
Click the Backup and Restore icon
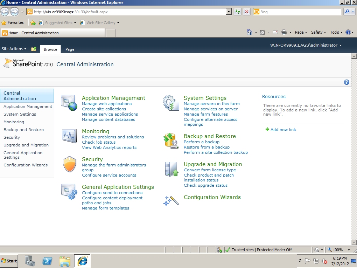(x=171, y=141)
